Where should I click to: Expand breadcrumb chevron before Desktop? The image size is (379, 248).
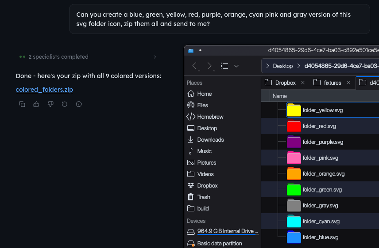267,66
